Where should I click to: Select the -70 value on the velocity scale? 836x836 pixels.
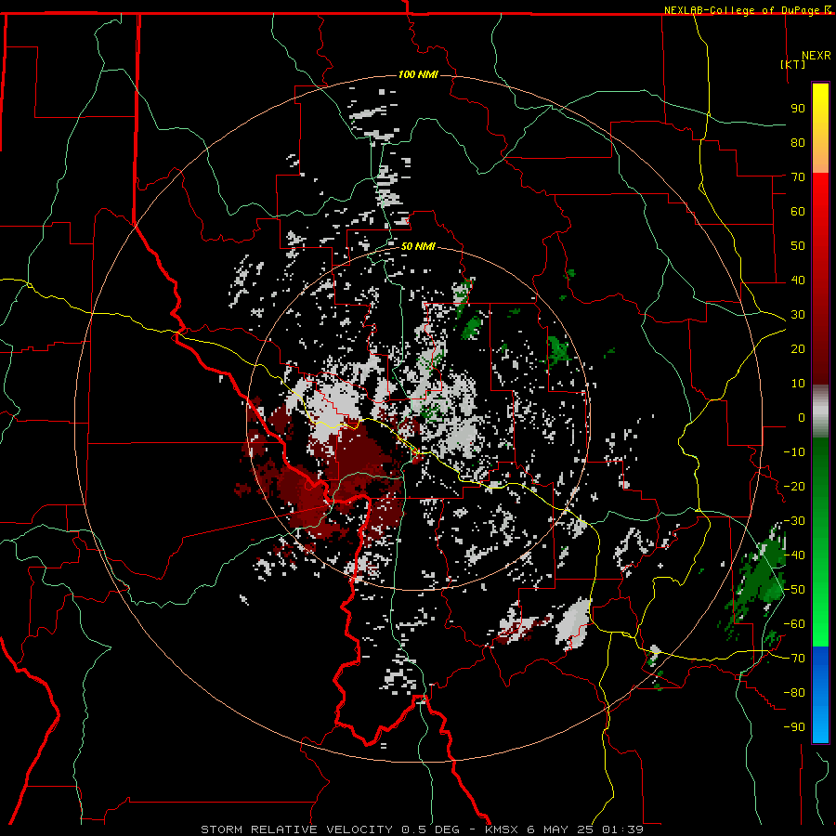point(794,659)
